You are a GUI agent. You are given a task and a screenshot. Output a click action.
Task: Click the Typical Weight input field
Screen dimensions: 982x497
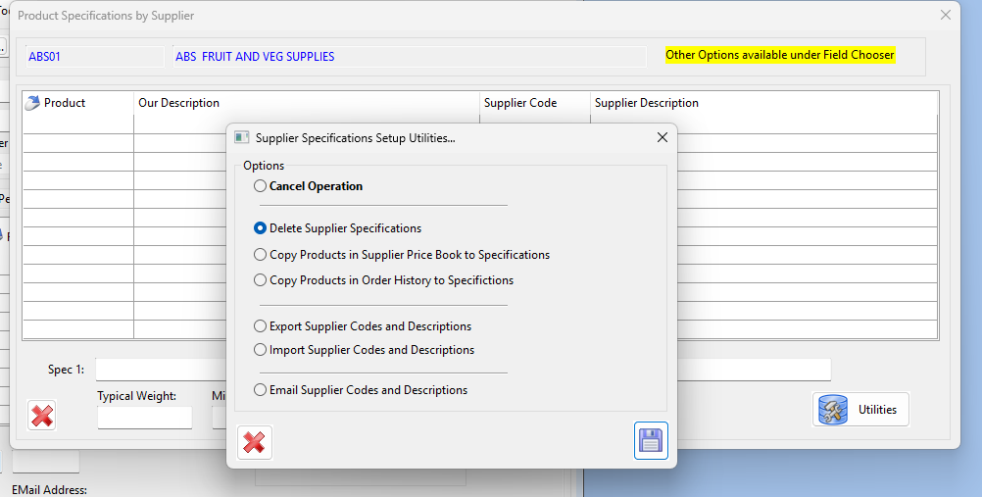click(144, 418)
